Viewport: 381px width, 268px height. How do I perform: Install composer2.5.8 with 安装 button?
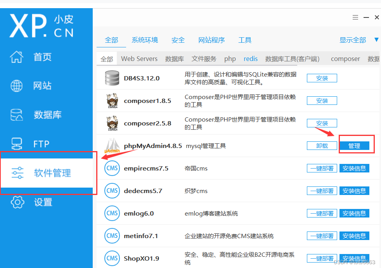[322, 123]
